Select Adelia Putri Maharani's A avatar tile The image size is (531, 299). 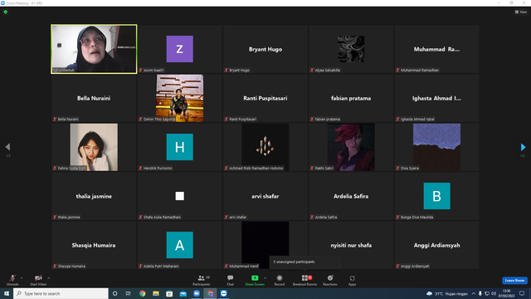tap(179, 245)
